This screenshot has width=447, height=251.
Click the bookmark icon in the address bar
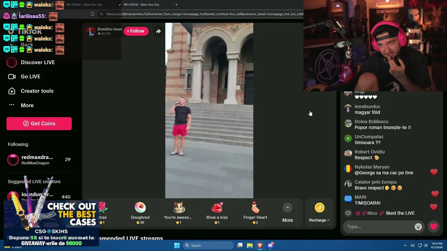92,14
